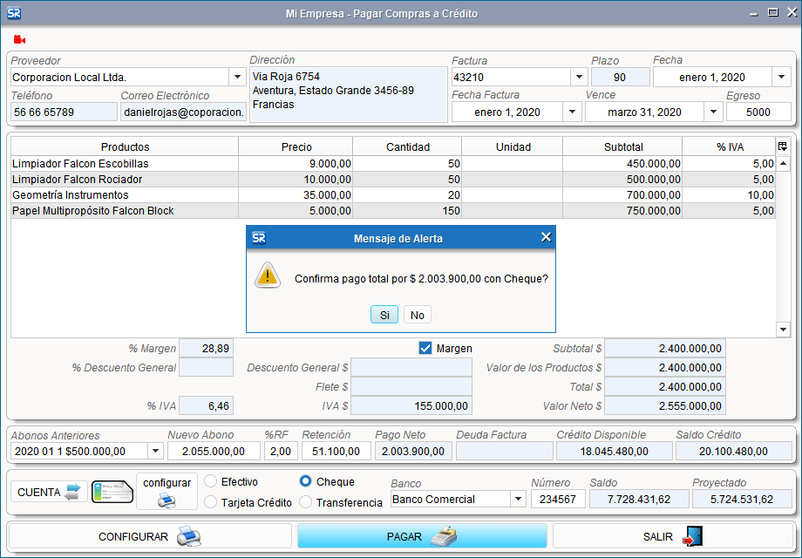Click the Saldo value '7.728.431,62'
This screenshot has height=558, width=802.
click(639, 499)
